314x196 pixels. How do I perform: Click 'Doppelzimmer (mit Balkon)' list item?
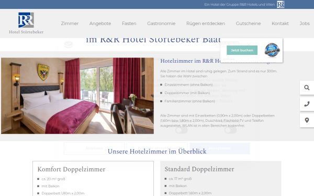tap(187, 93)
